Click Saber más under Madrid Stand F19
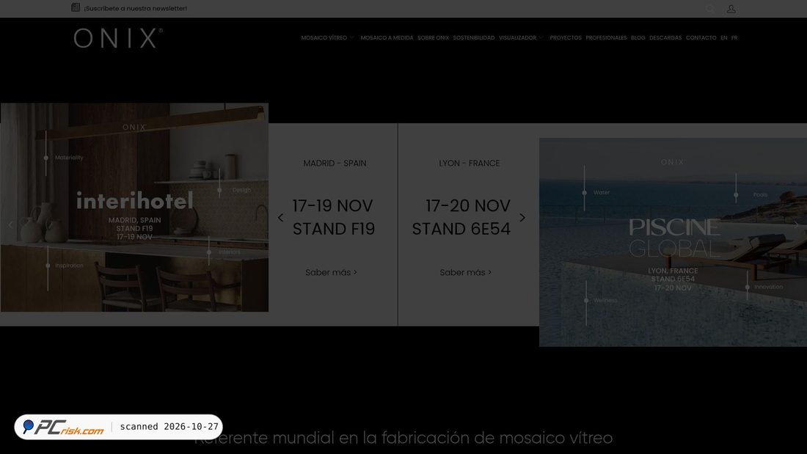 click(x=331, y=272)
